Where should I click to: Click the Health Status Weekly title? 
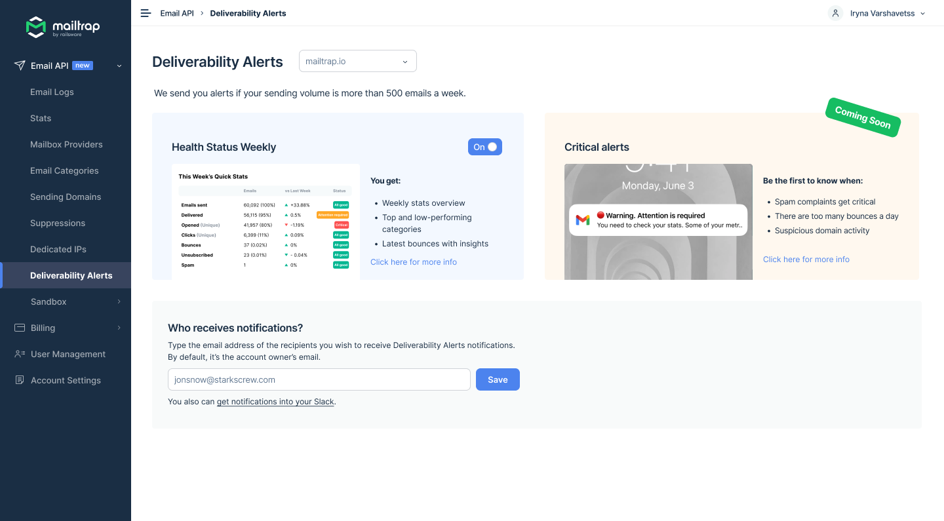tap(224, 147)
